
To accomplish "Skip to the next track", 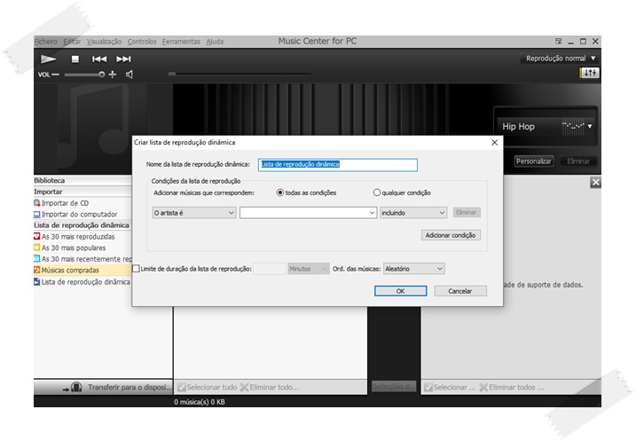I will point(123,59).
